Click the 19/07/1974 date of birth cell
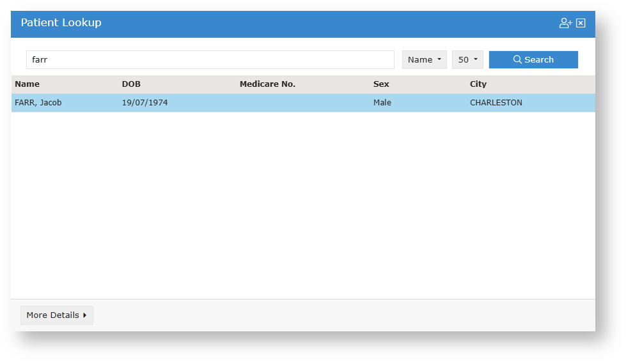Image resolution: width=626 pixels, height=362 pixels. (145, 103)
